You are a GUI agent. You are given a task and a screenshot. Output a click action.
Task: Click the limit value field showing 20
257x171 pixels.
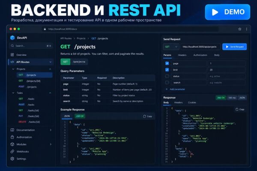(227, 70)
